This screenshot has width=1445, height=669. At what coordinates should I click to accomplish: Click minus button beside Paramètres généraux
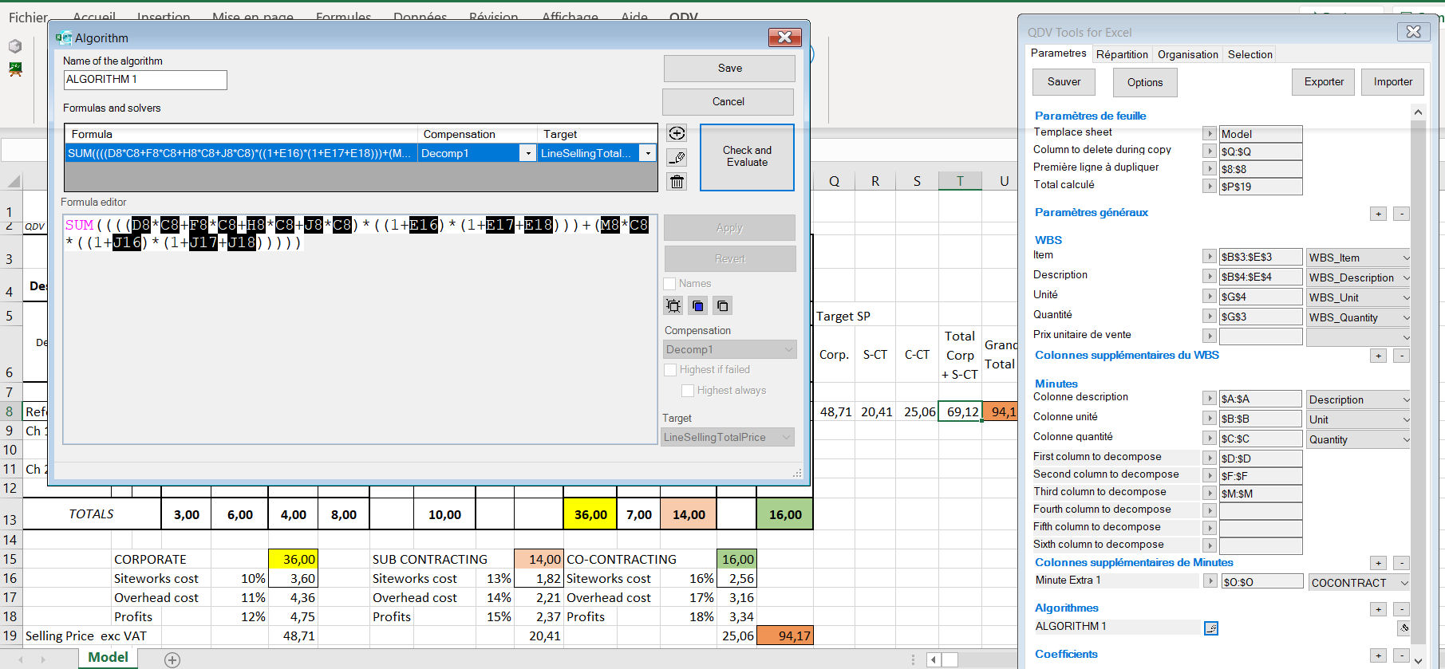[x=1401, y=214]
